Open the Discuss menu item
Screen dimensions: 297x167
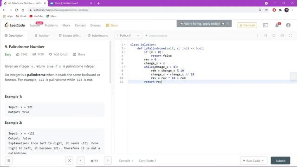tap(96, 26)
